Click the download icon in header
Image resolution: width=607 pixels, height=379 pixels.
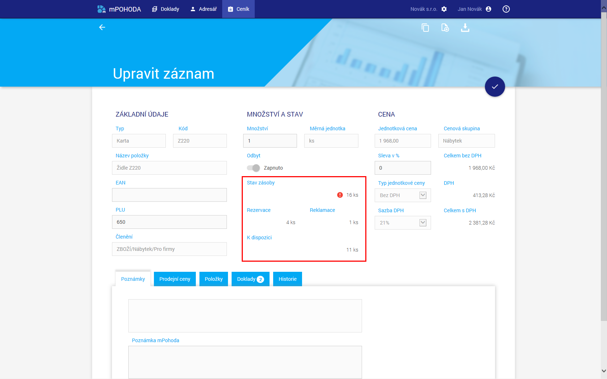465,28
